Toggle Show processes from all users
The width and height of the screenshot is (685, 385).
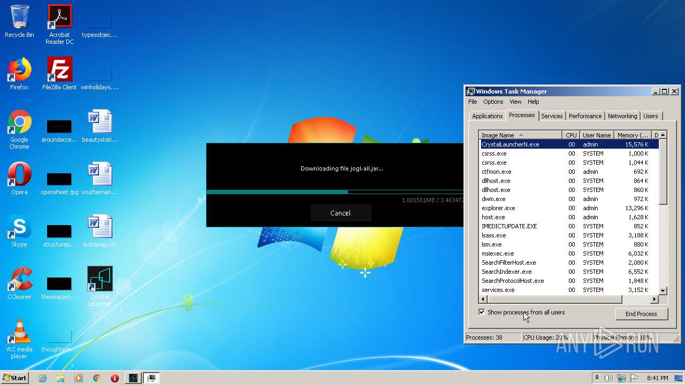482,312
